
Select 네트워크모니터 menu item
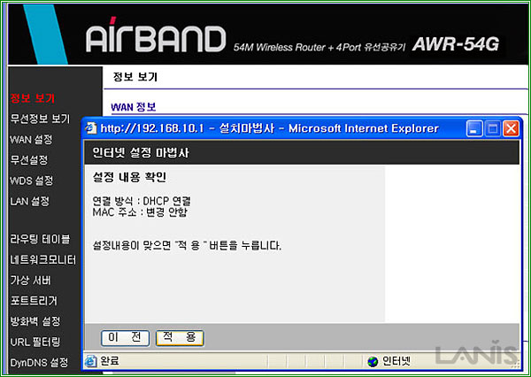[x=43, y=260]
